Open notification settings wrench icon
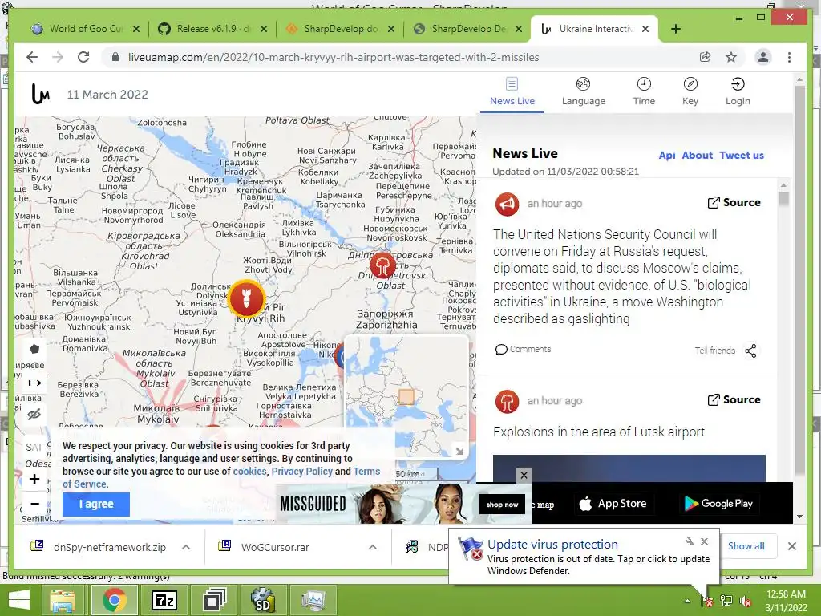Image resolution: width=821 pixels, height=616 pixels. [x=690, y=541]
